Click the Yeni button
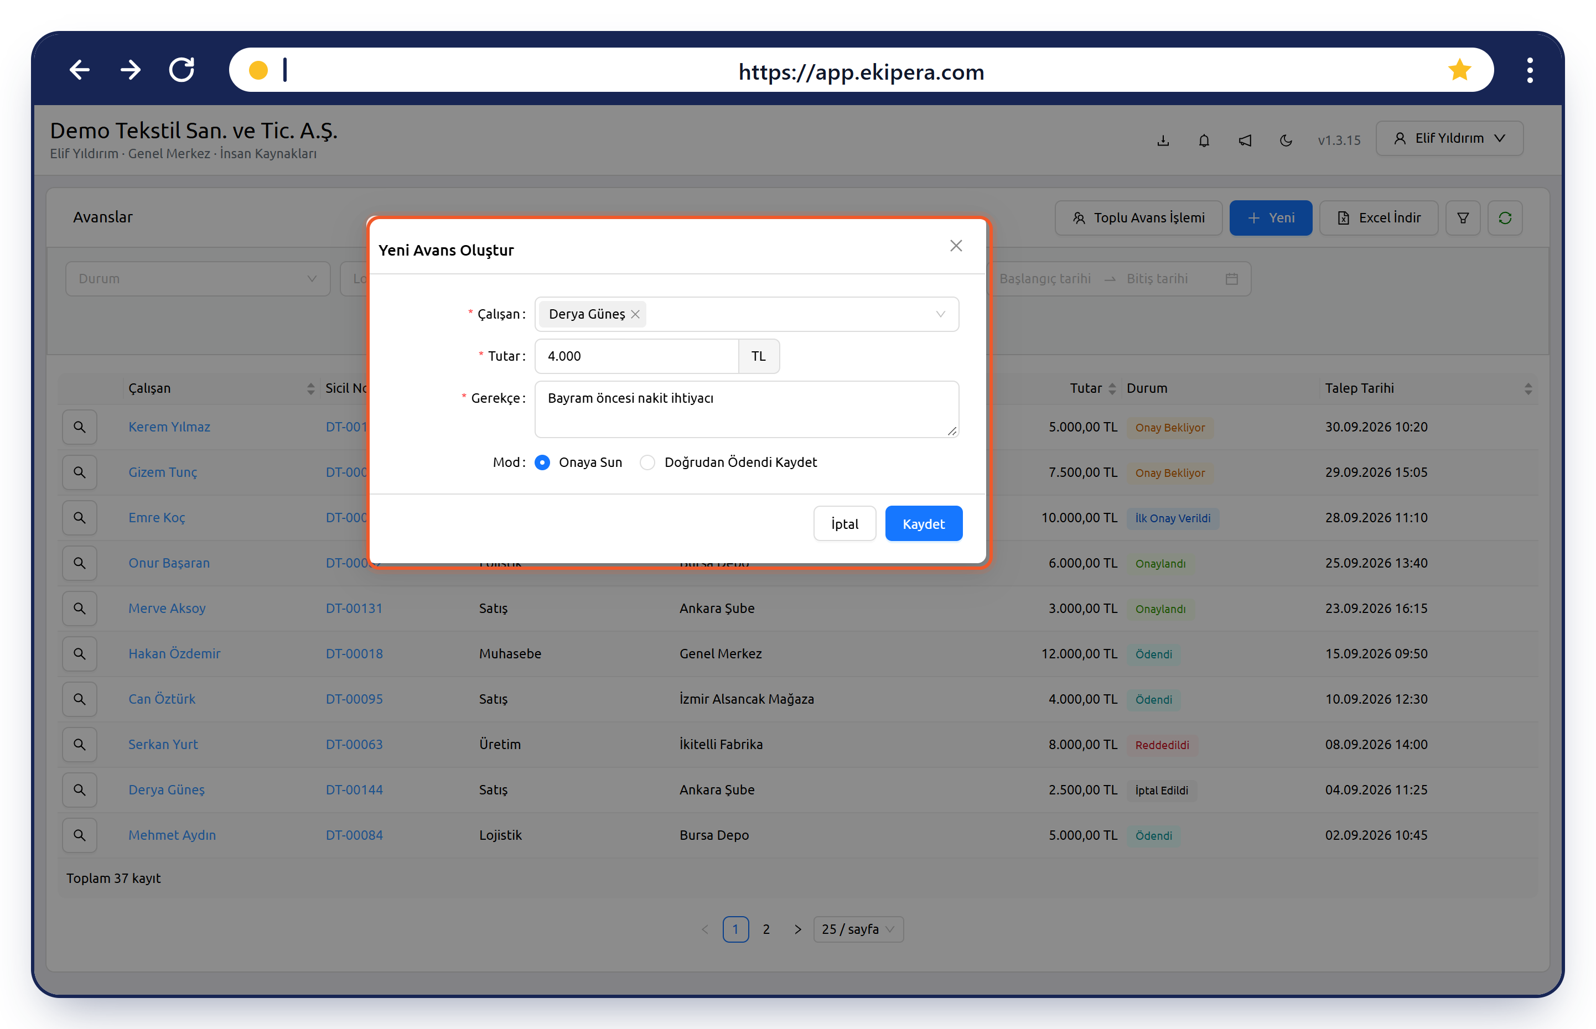 (x=1271, y=218)
